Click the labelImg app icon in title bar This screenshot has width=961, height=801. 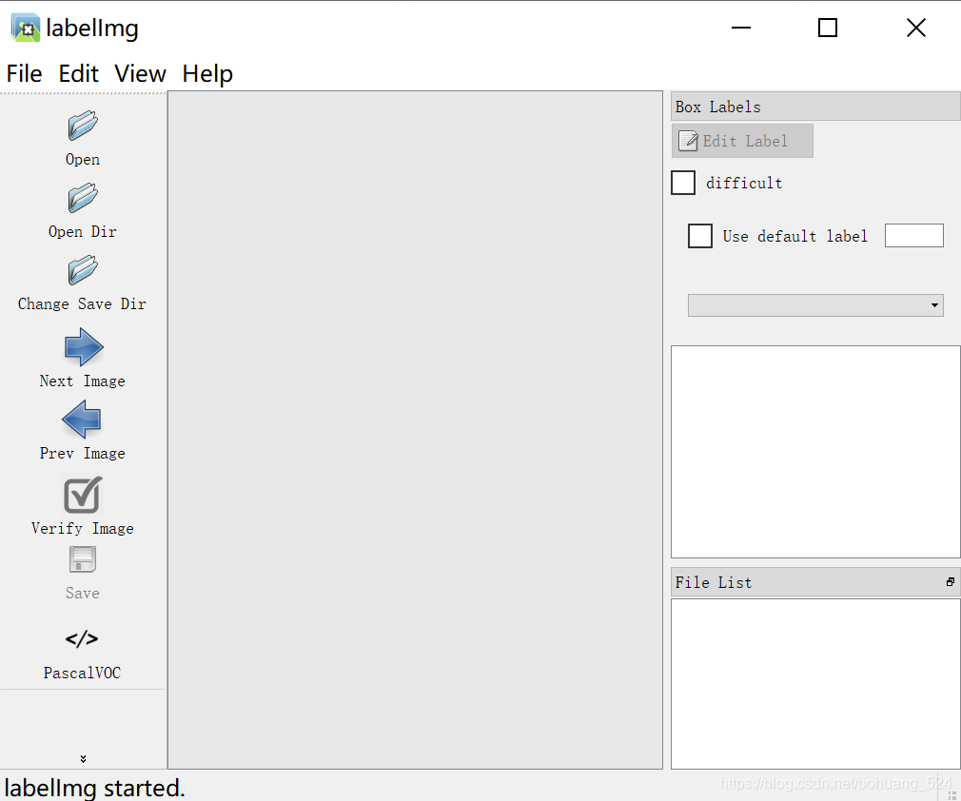point(26,28)
